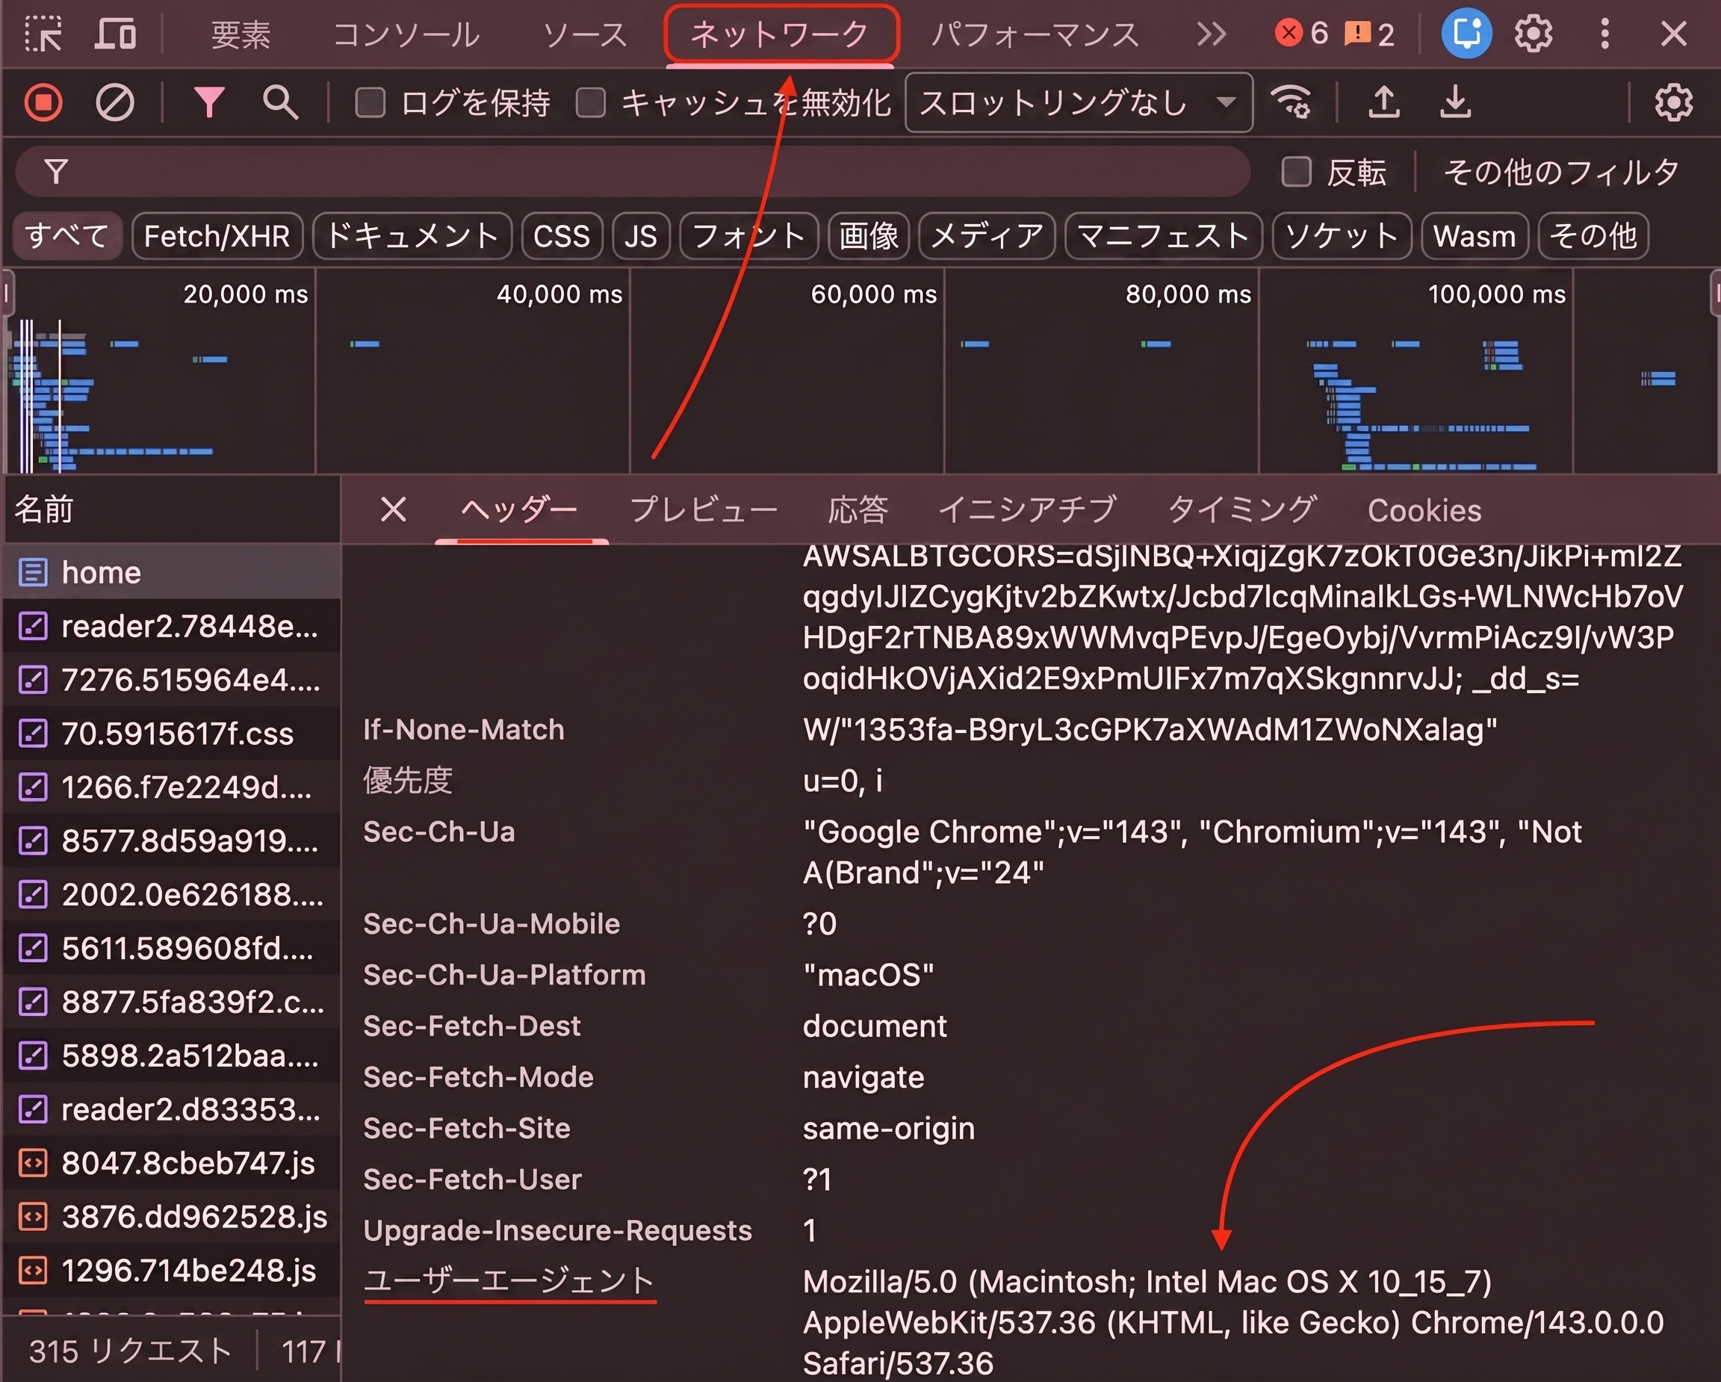Toggle the すべて filter chip

[67, 235]
